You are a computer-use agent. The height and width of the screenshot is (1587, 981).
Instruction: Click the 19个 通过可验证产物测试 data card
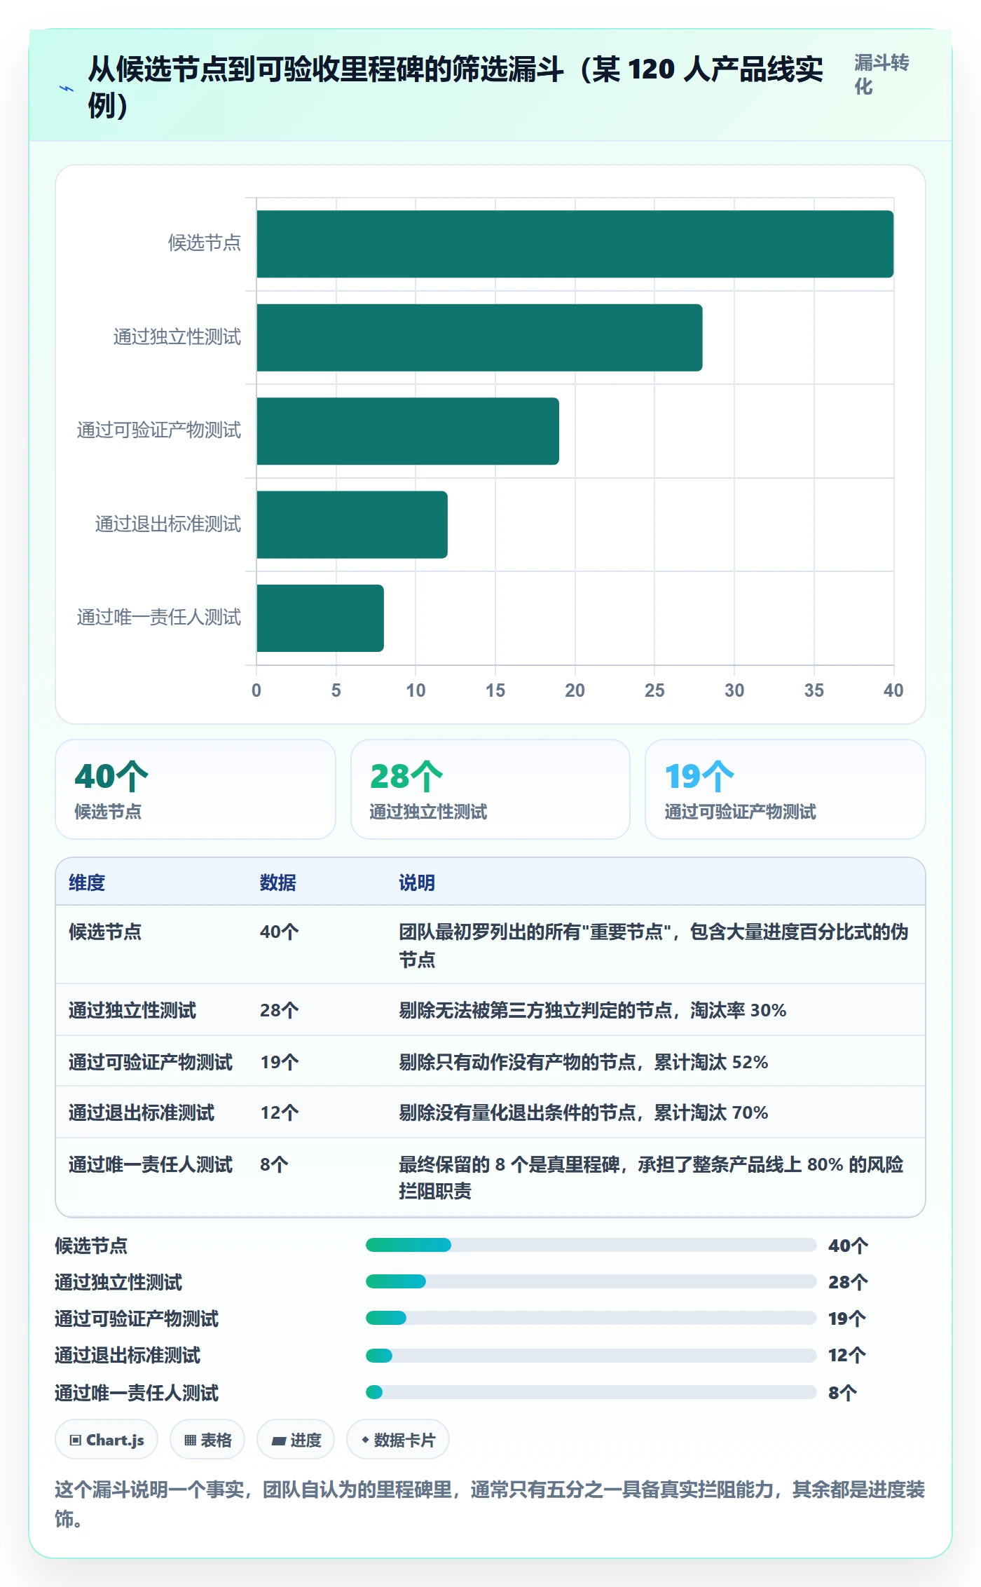point(786,789)
